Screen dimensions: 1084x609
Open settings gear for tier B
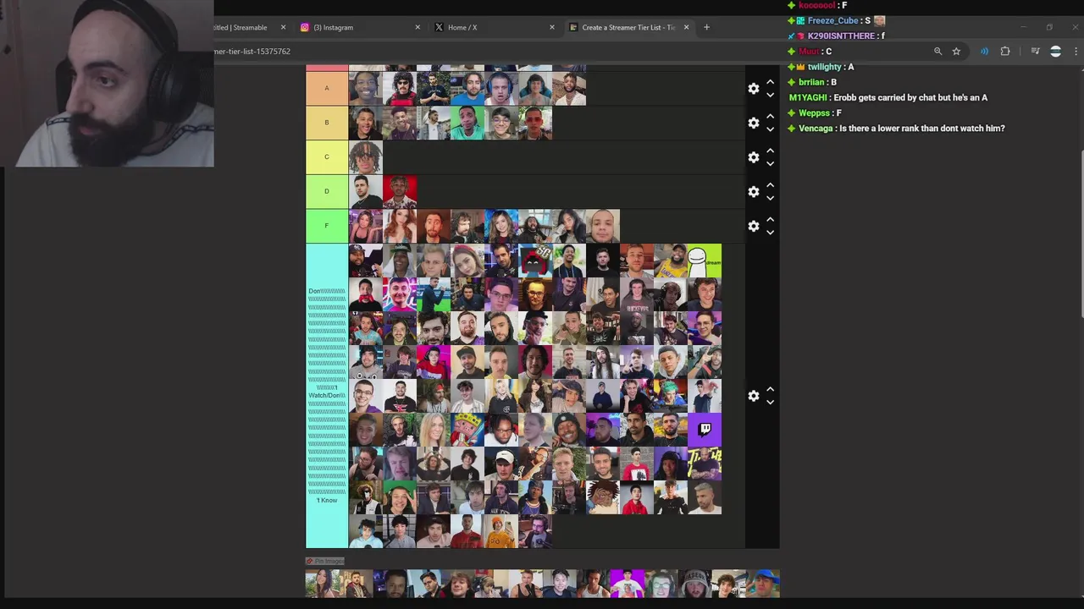(x=754, y=123)
